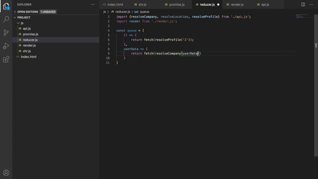Open Explorer panel more actions menu
The image size is (318, 179).
[x=93, y=4]
